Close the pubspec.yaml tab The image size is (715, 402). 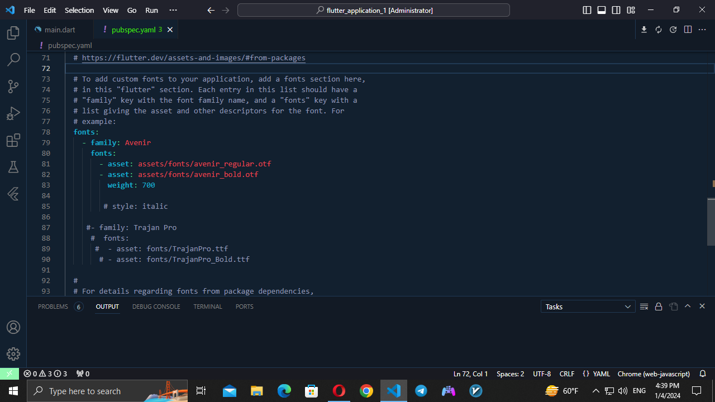coord(170,30)
